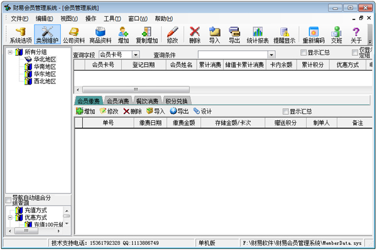Click 重新编码 recode icon

point(314,34)
